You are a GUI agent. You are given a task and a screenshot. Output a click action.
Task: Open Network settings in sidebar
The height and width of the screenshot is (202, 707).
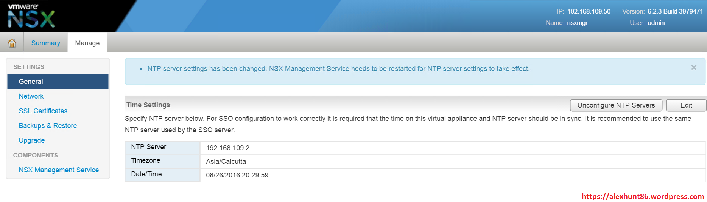pyautogui.click(x=31, y=96)
